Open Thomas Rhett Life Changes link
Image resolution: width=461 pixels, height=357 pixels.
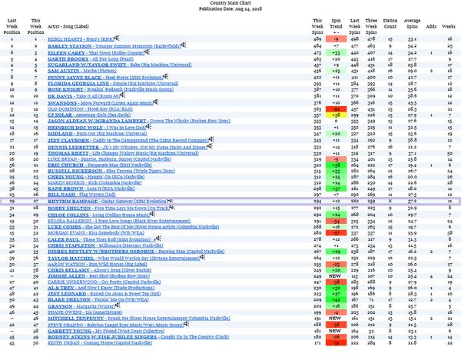tap(123, 153)
